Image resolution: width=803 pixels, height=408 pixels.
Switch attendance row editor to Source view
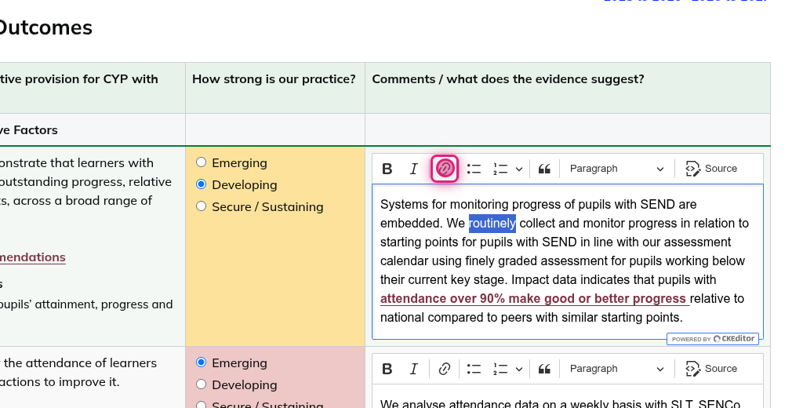[712, 369]
